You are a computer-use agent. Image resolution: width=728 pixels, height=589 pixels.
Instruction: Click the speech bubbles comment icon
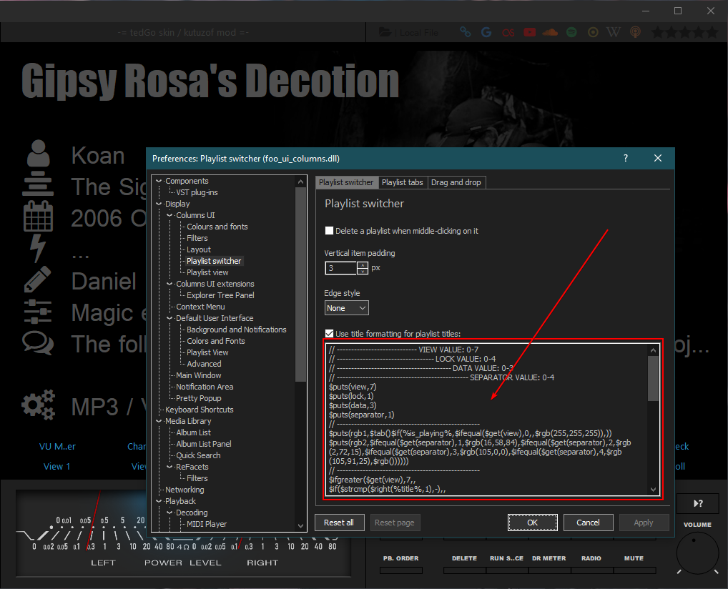[38, 343]
